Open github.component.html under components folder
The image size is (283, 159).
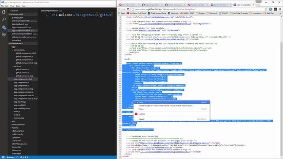(x=26, y=53)
